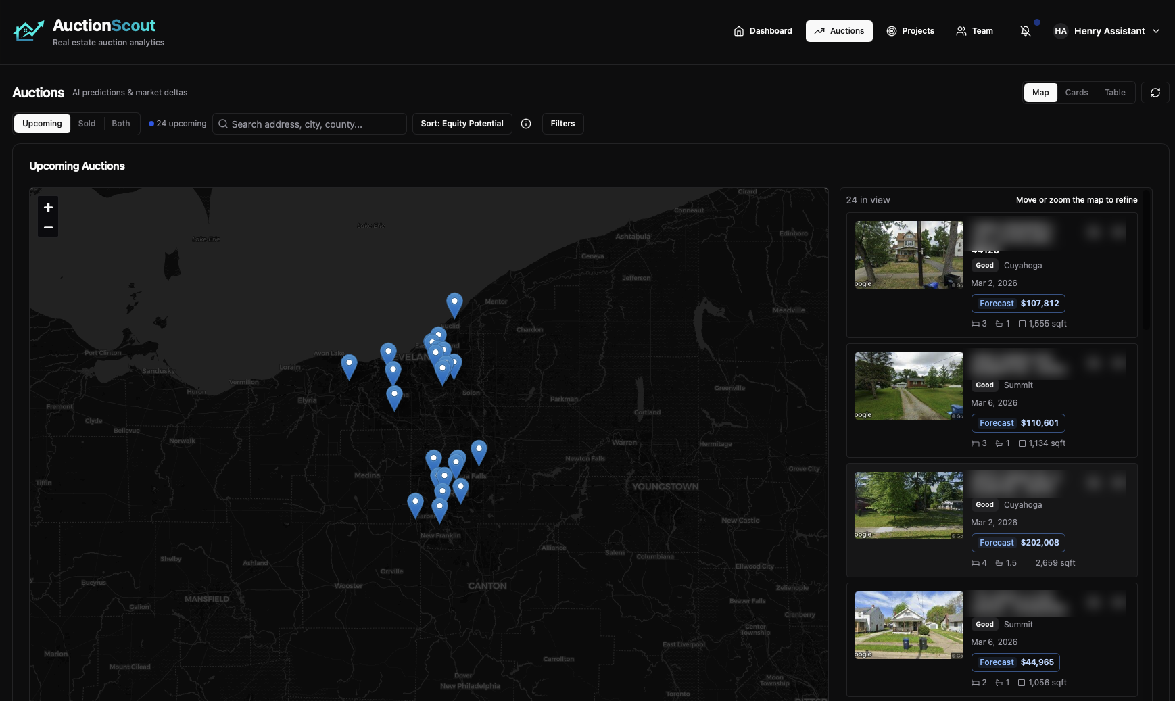Screen dimensions: 1175x701
Task: Click the Forecast $107,812 badge
Action: point(1018,304)
